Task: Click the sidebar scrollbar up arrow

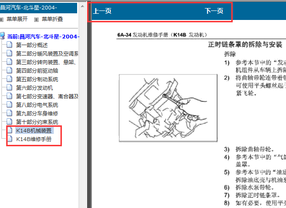Action: tap(82, 6)
